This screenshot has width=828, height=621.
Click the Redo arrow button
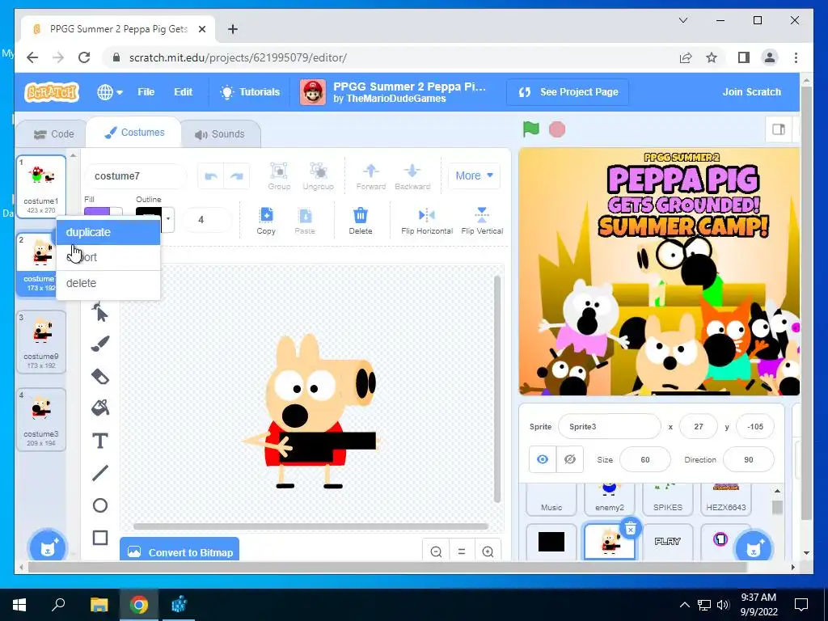tap(237, 175)
